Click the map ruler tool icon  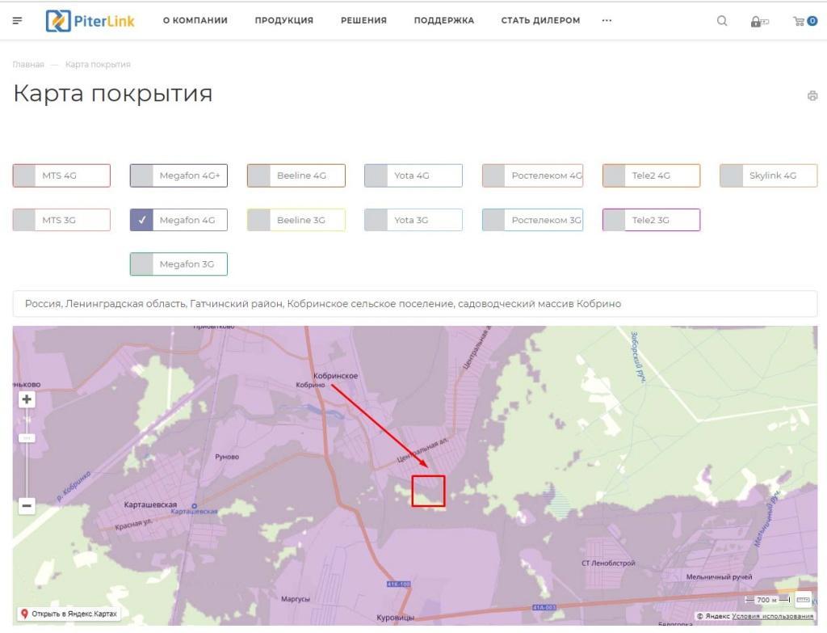point(803,600)
